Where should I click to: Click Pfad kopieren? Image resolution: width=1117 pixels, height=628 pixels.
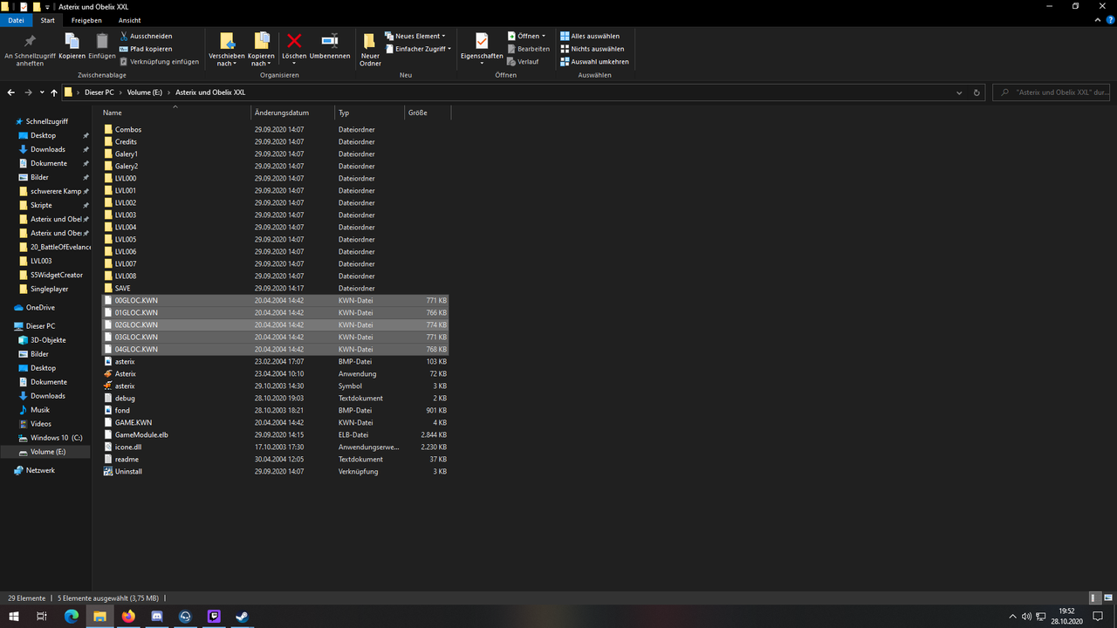pos(146,49)
